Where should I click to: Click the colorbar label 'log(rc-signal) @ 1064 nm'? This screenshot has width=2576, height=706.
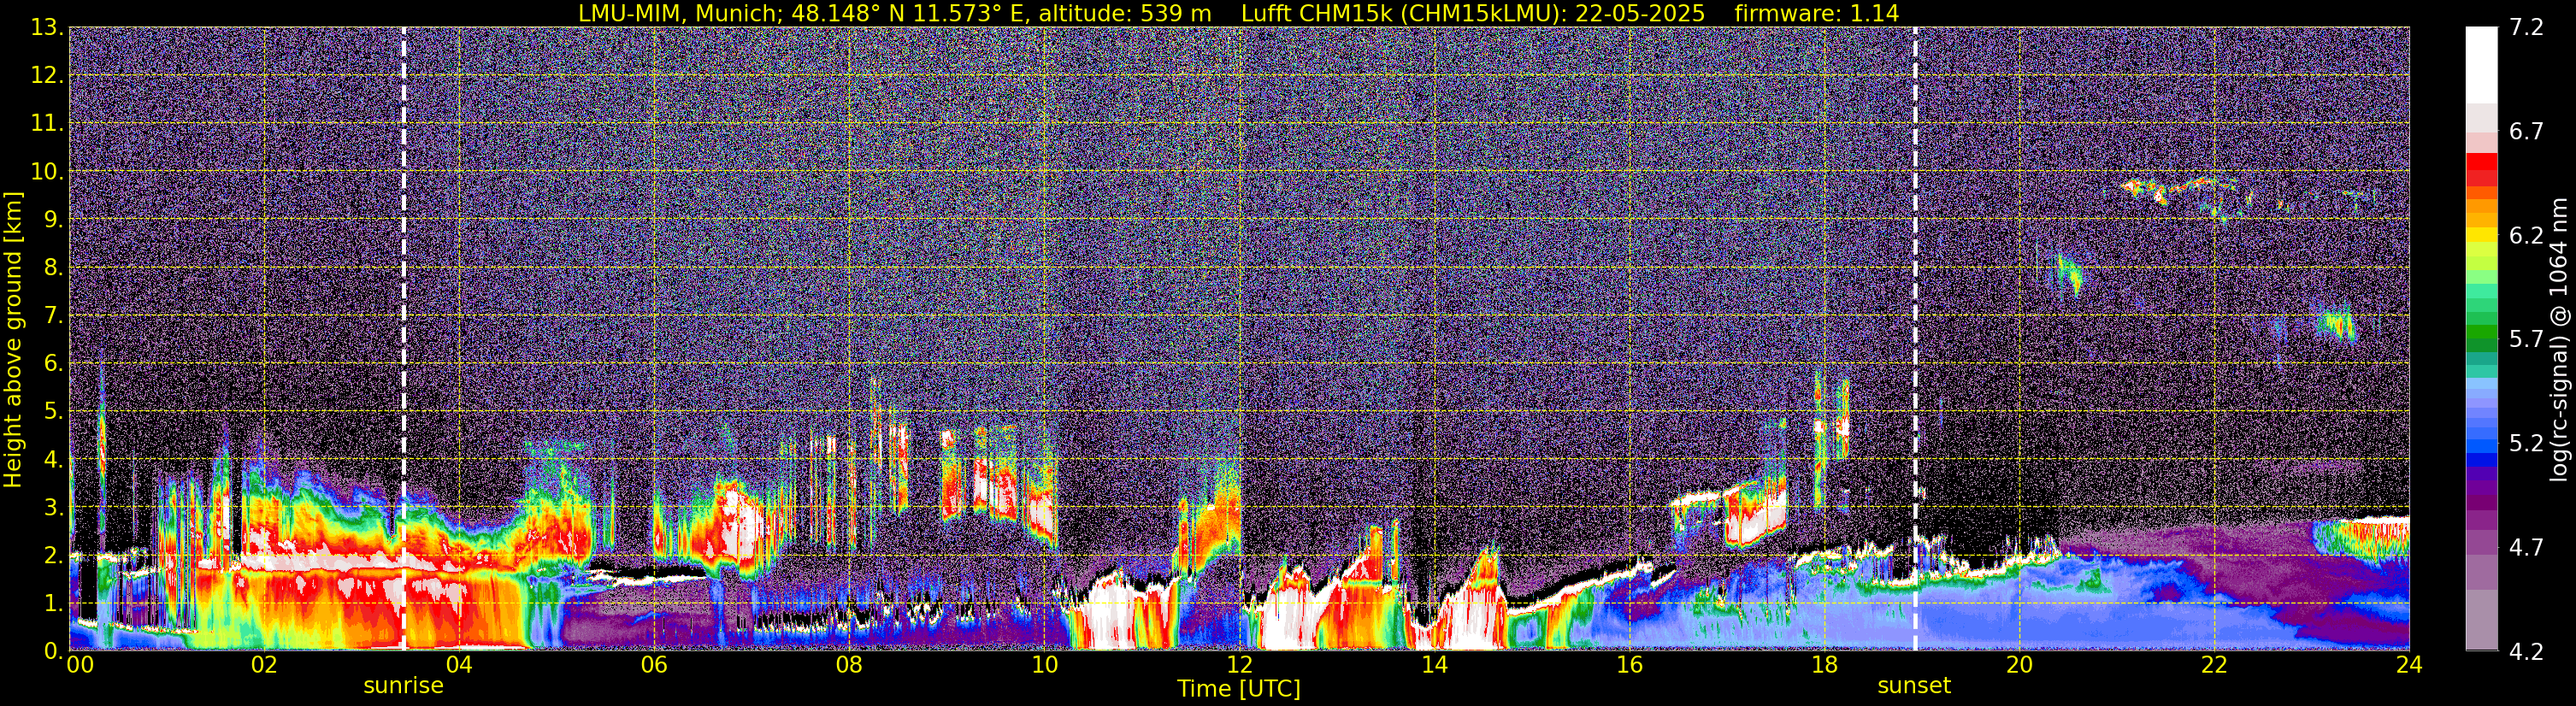coord(2560,339)
